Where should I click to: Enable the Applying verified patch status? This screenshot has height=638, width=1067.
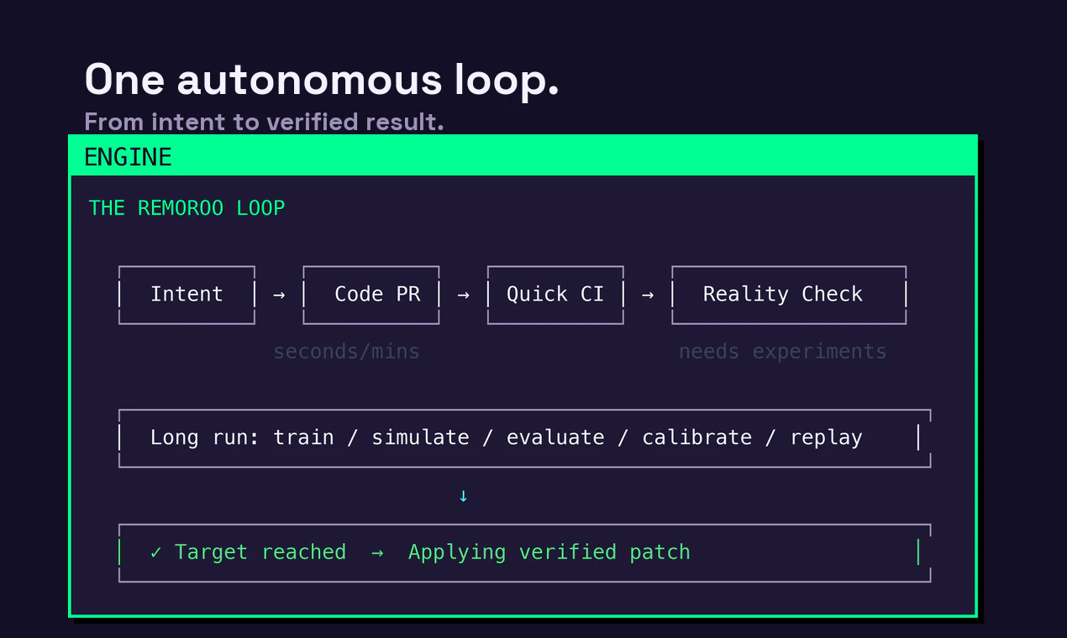coord(549,552)
